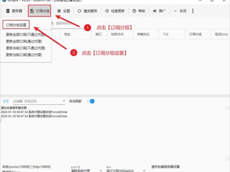Click the [http:10809] status text
The width and height of the screenshot is (230, 172).
click(42, 167)
